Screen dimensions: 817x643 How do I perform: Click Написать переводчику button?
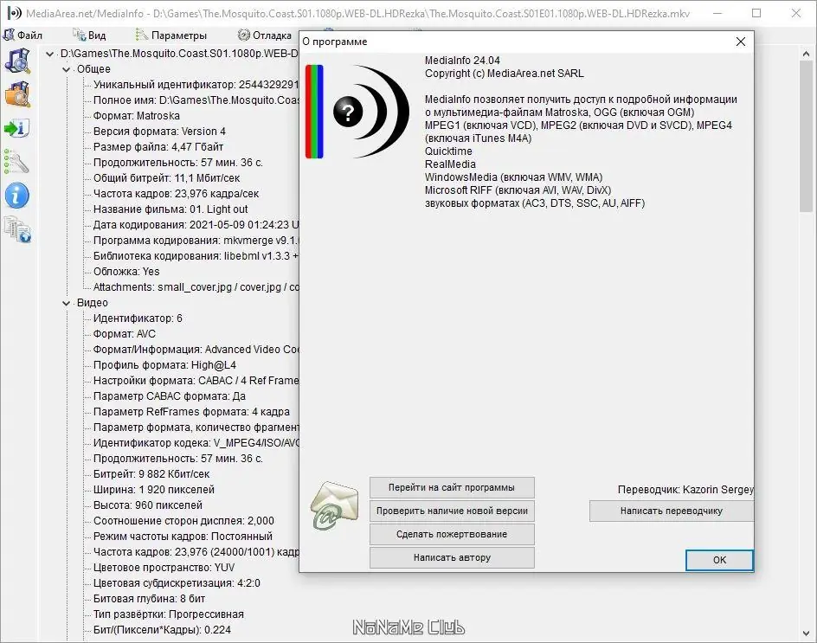click(671, 511)
